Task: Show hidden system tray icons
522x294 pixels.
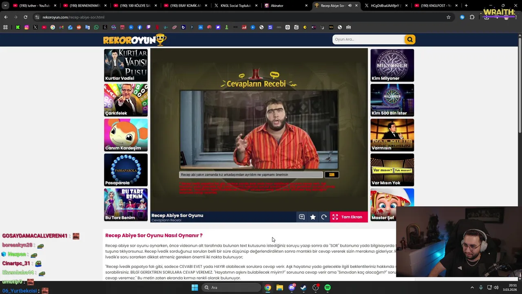Action: 472,287
